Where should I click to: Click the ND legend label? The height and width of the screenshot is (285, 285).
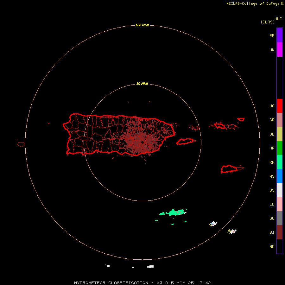pos(272,247)
